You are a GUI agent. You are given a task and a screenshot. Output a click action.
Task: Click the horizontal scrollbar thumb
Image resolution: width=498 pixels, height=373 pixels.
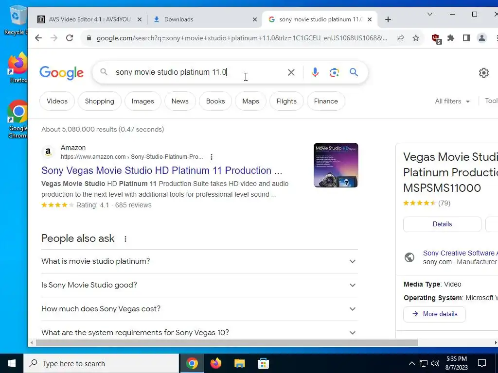tap(227, 343)
